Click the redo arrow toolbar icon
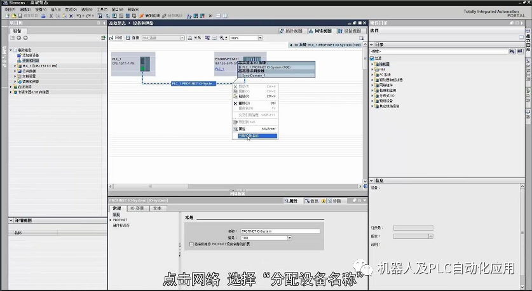Screen dimensions: 532x291 coord(89,16)
